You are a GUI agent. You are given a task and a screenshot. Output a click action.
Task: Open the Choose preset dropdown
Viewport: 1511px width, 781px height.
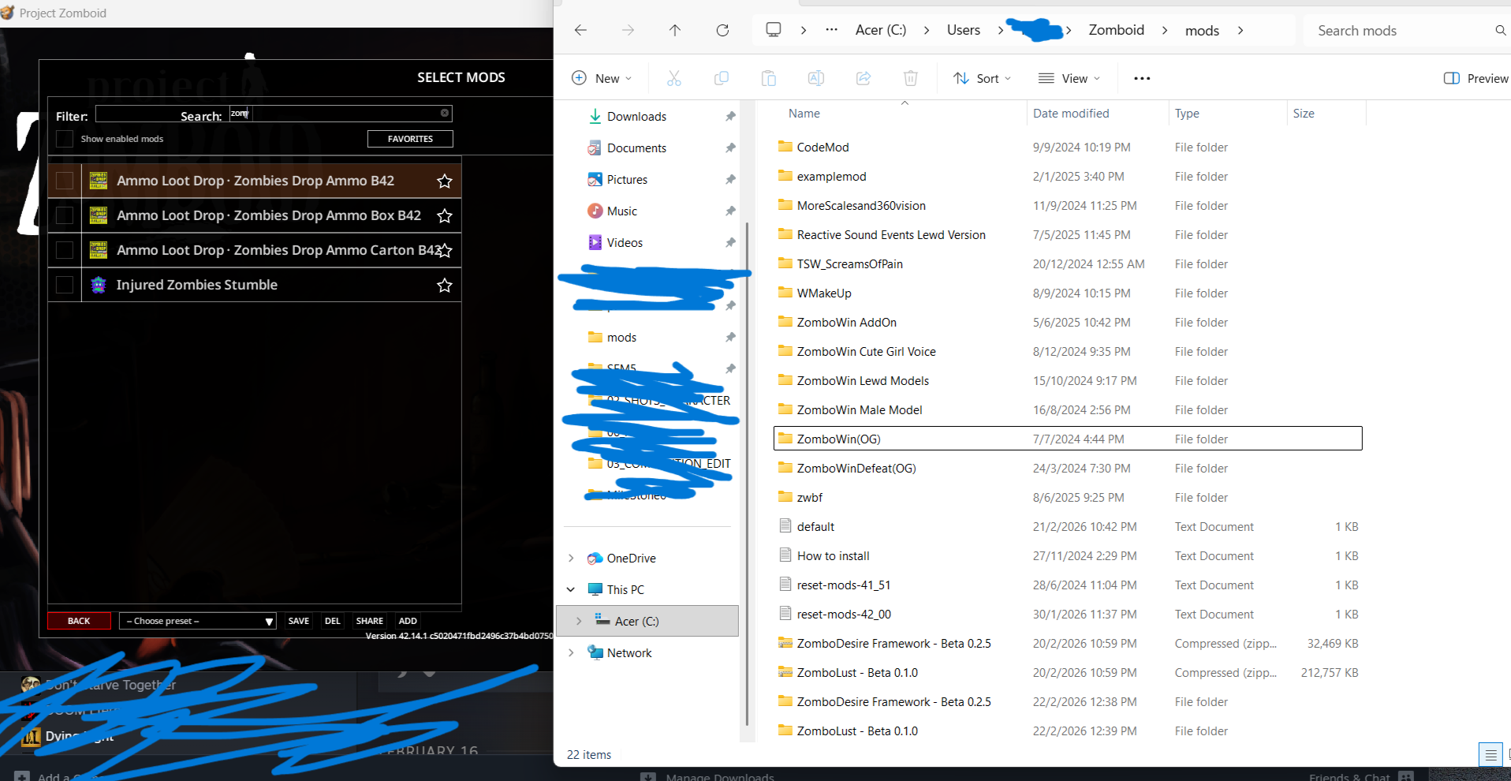click(x=198, y=621)
